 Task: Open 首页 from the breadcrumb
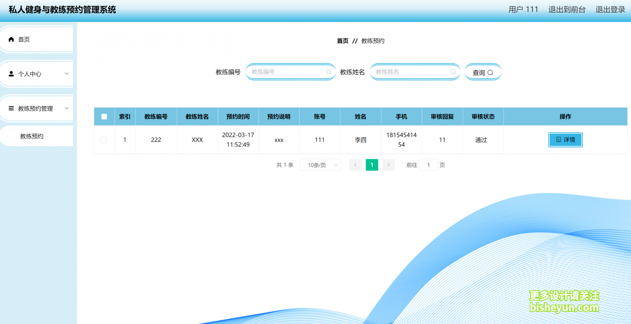pyautogui.click(x=342, y=40)
